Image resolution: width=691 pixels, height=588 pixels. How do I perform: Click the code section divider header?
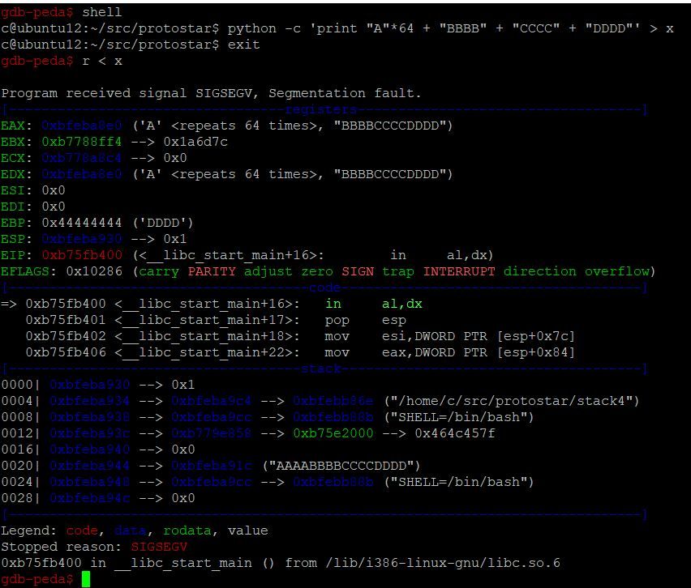point(324,288)
